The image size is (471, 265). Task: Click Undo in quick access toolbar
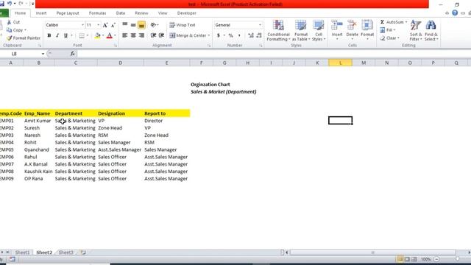pos(10,3)
